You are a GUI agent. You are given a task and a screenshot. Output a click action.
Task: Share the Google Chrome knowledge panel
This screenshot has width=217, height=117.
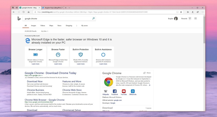147,73
